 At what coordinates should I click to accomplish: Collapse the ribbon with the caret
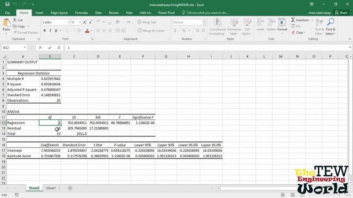(350, 39)
